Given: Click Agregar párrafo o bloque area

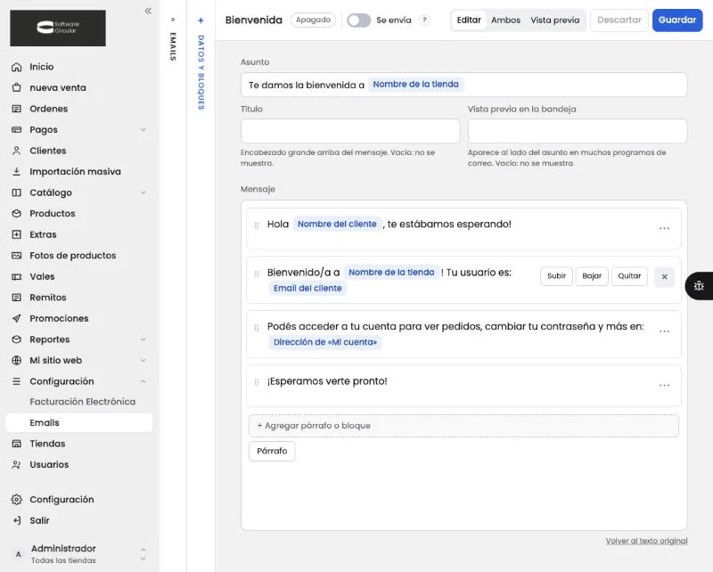Looking at the screenshot, I should (463, 426).
